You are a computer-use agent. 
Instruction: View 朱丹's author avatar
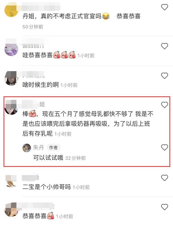click(x=27, y=148)
